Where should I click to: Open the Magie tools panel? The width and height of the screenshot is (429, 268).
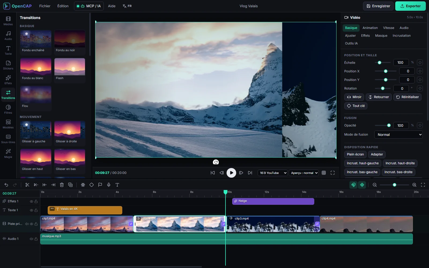pyautogui.click(x=8, y=154)
